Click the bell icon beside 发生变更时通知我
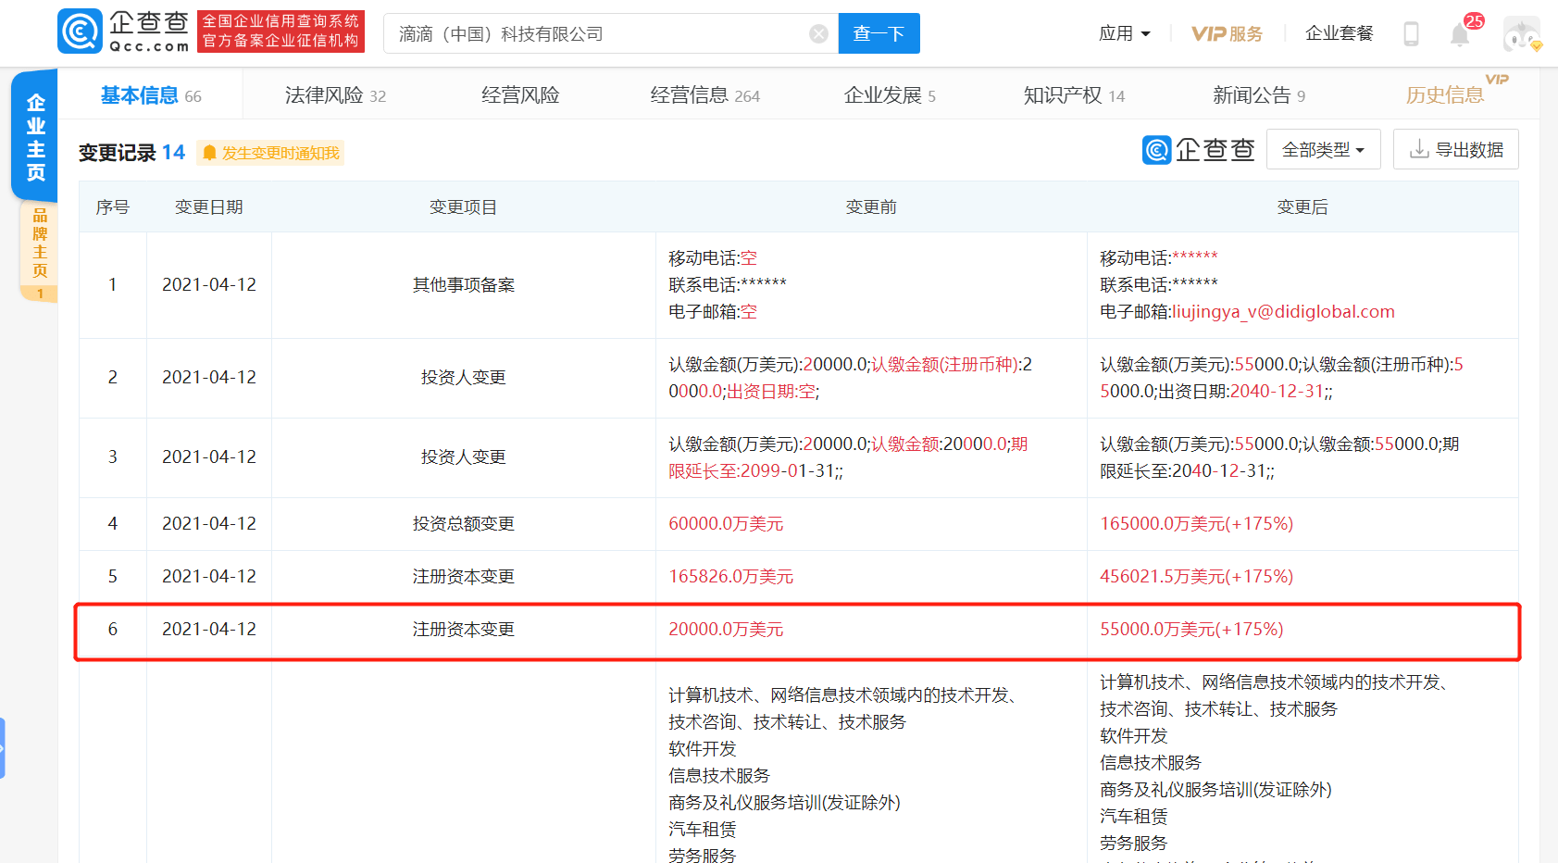The width and height of the screenshot is (1558, 863). pyautogui.click(x=209, y=153)
